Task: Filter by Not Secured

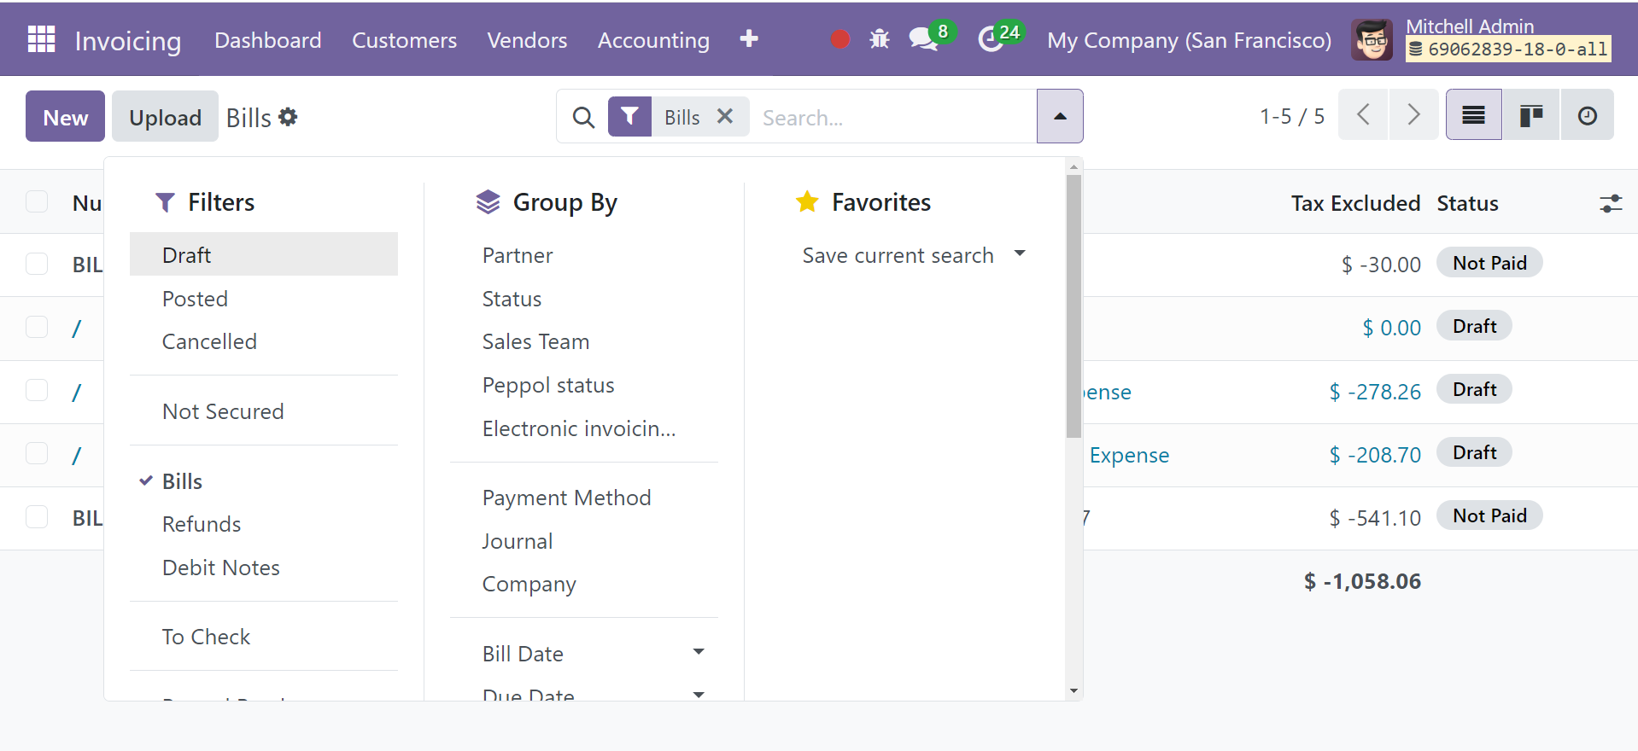Action: click(x=264, y=411)
